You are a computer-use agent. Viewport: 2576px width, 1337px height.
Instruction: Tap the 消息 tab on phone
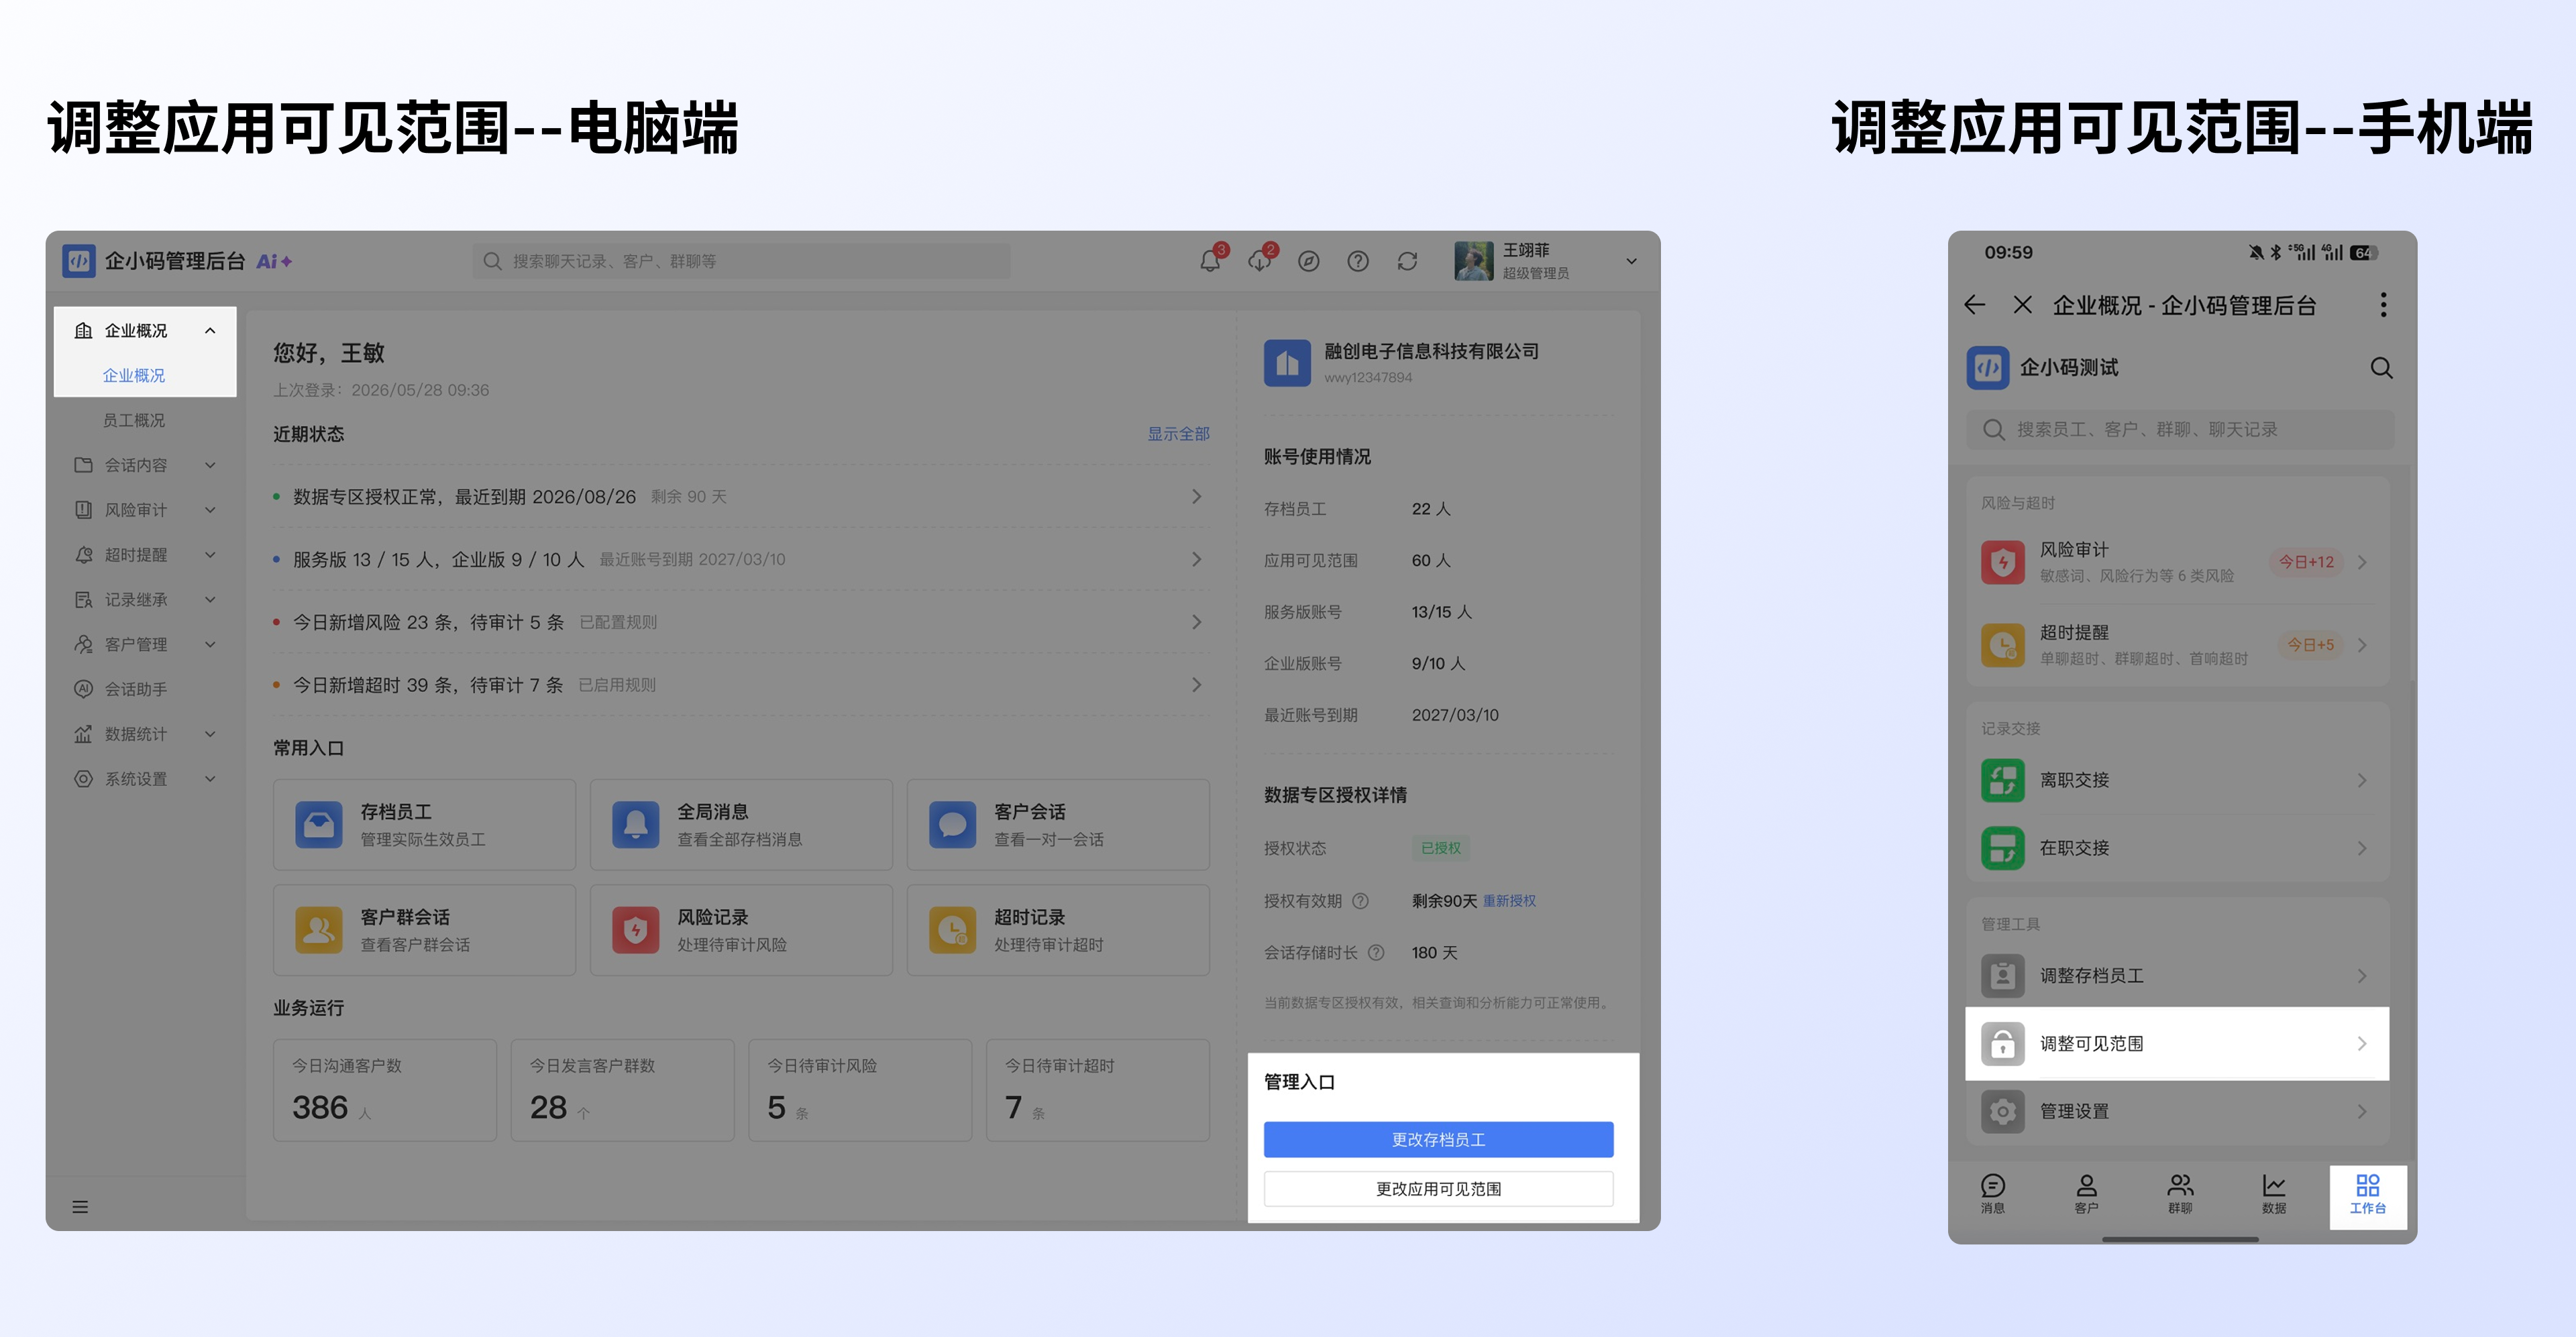click(x=1992, y=1194)
